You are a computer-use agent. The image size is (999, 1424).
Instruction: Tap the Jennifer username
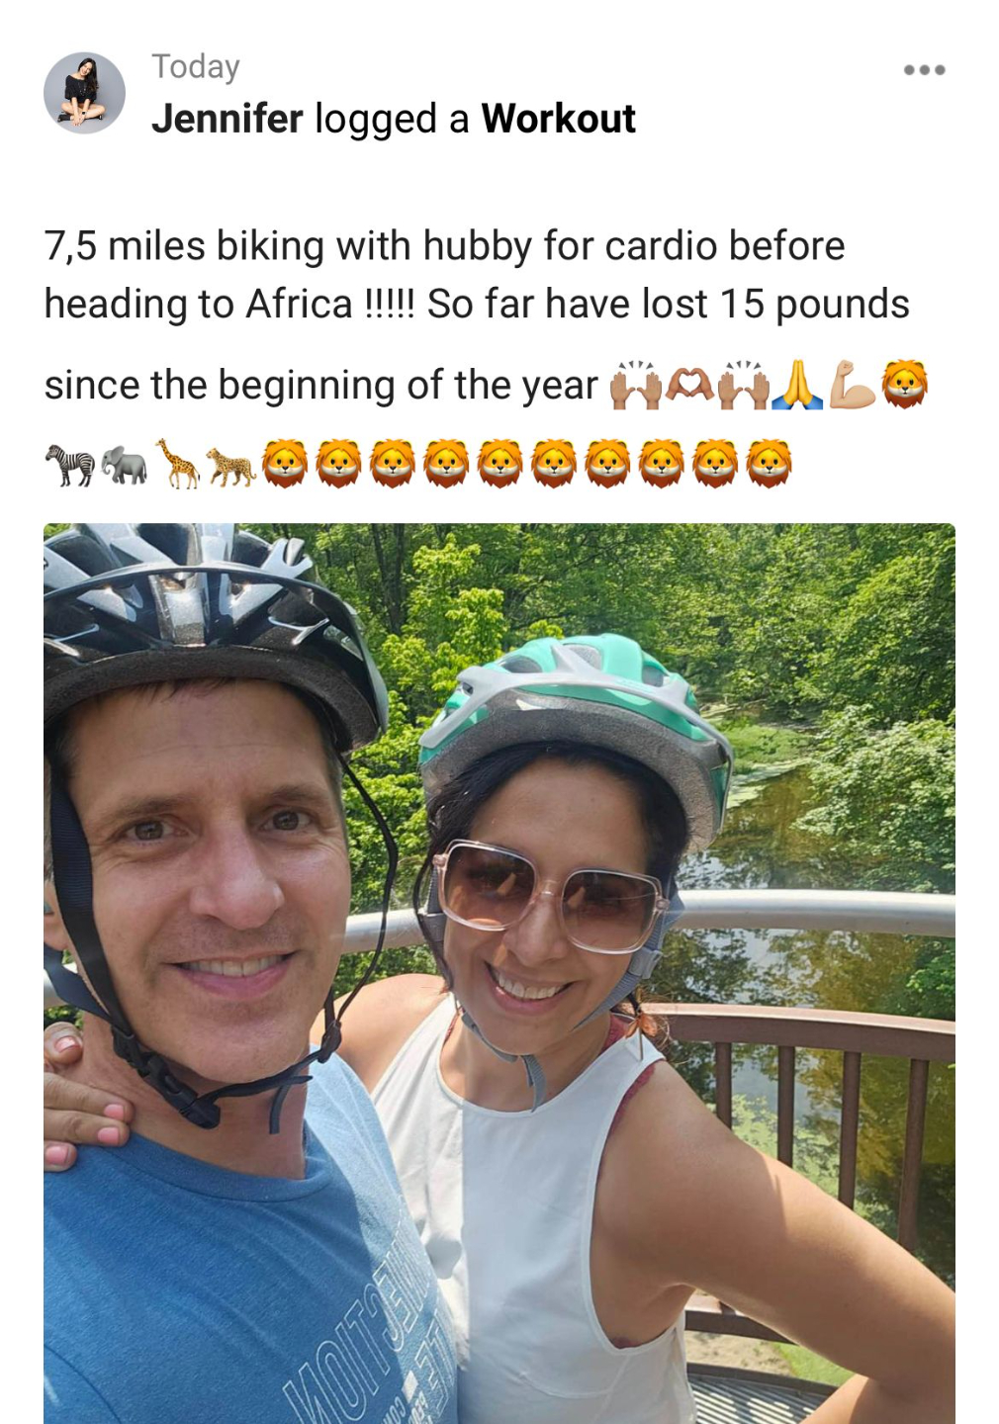(x=227, y=119)
